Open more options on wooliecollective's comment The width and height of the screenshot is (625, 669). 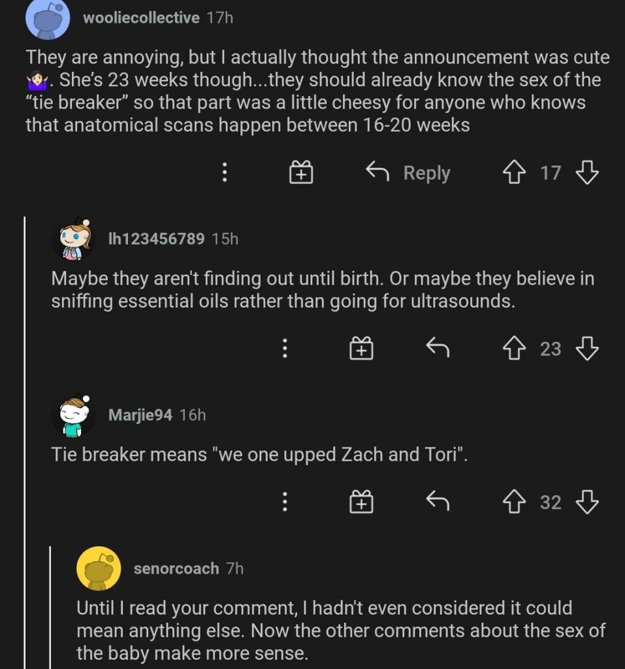point(224,172)
